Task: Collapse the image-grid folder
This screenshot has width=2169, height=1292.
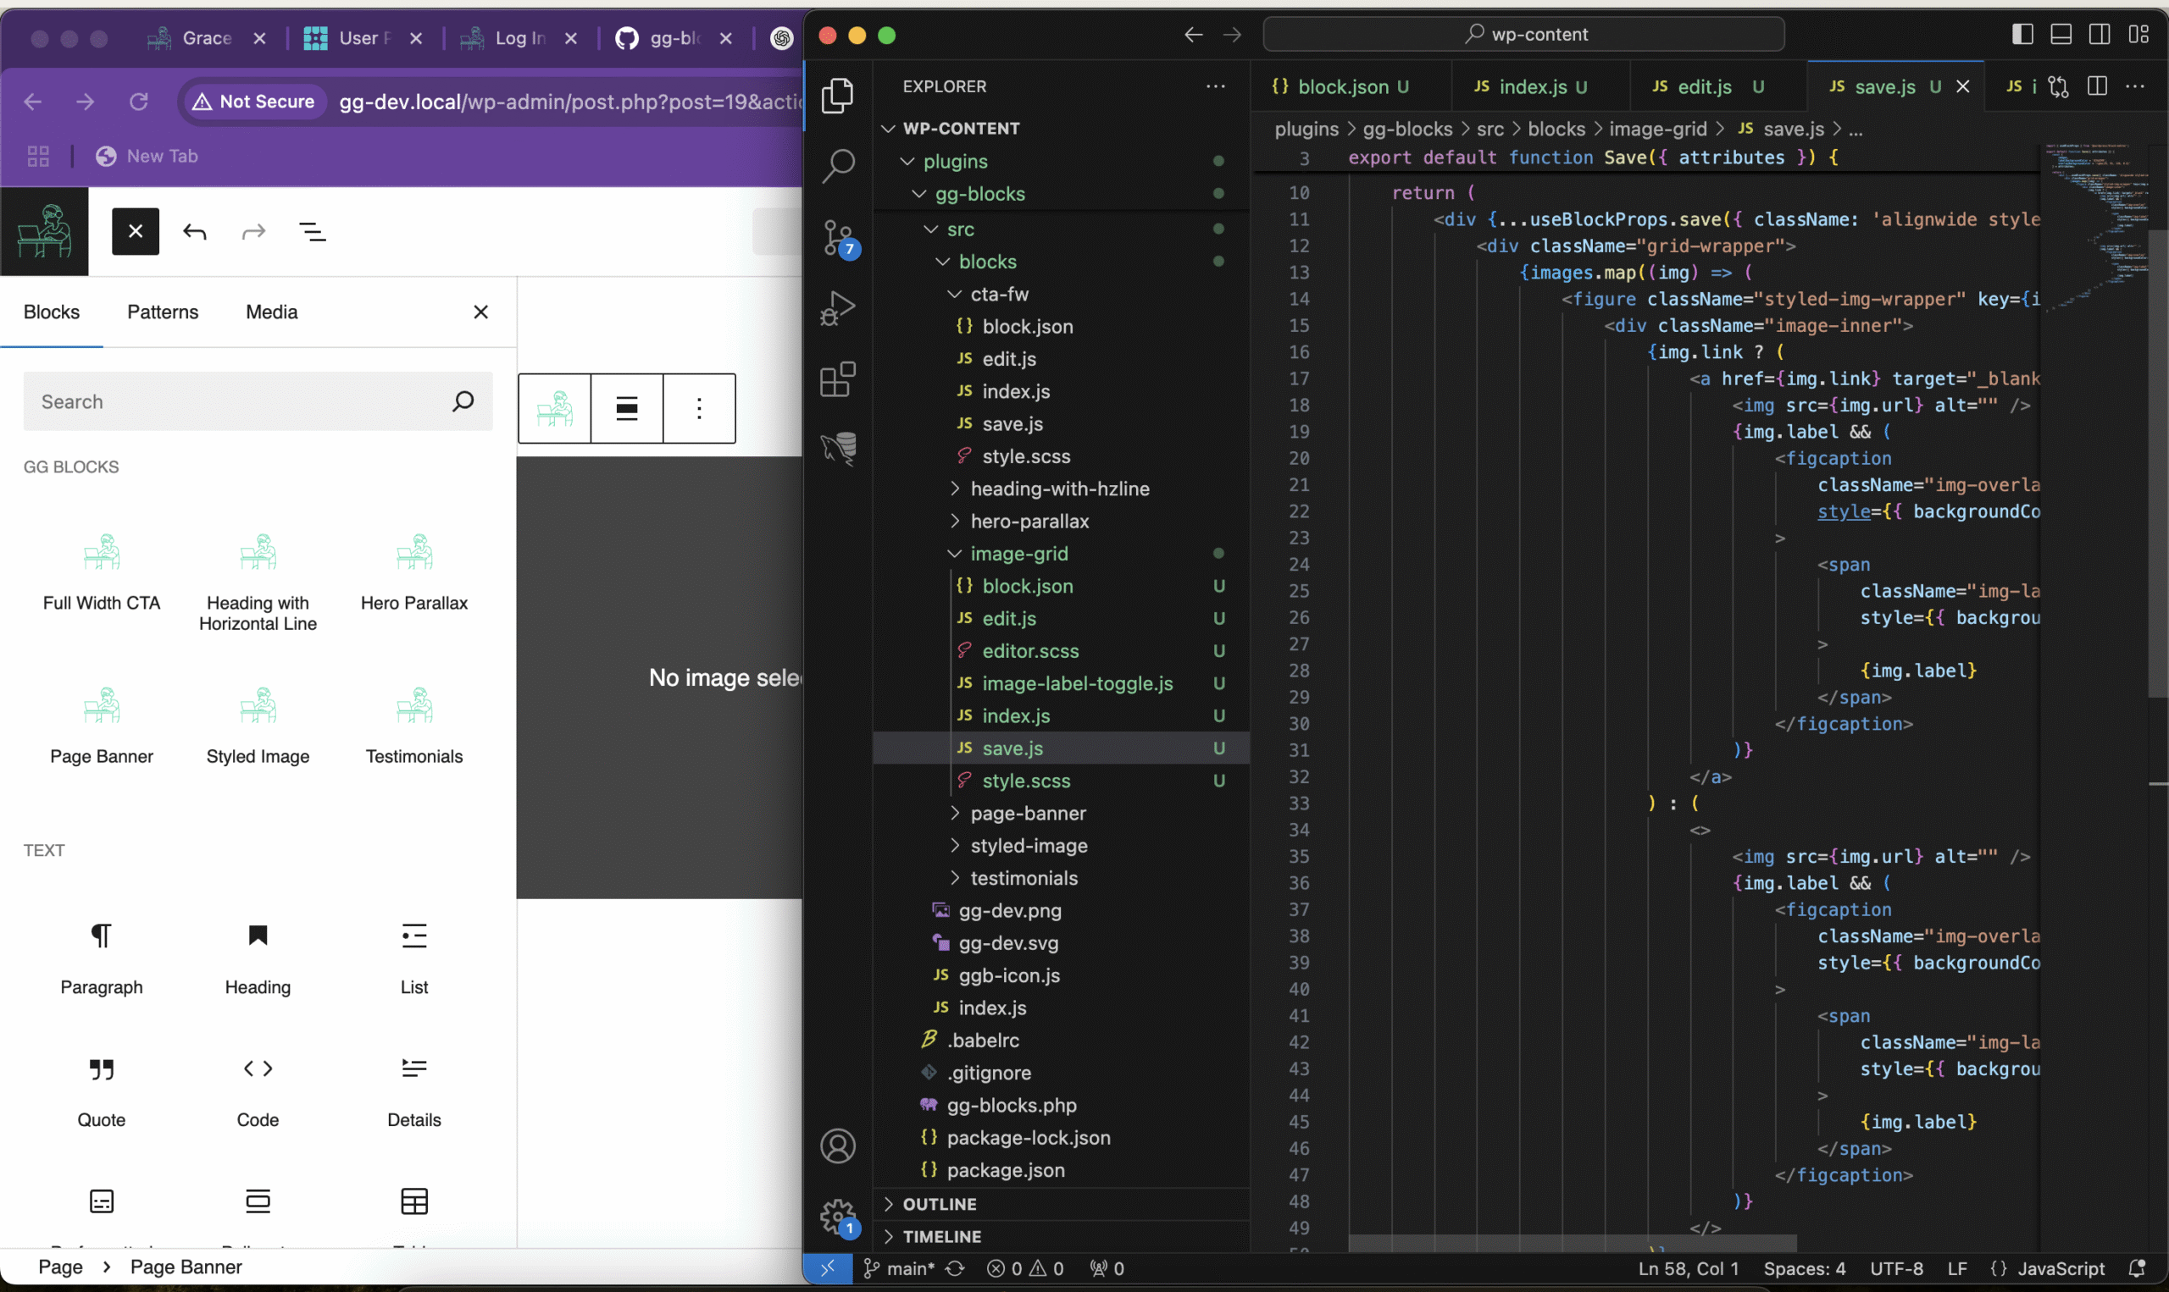Action: (1018, 554)
